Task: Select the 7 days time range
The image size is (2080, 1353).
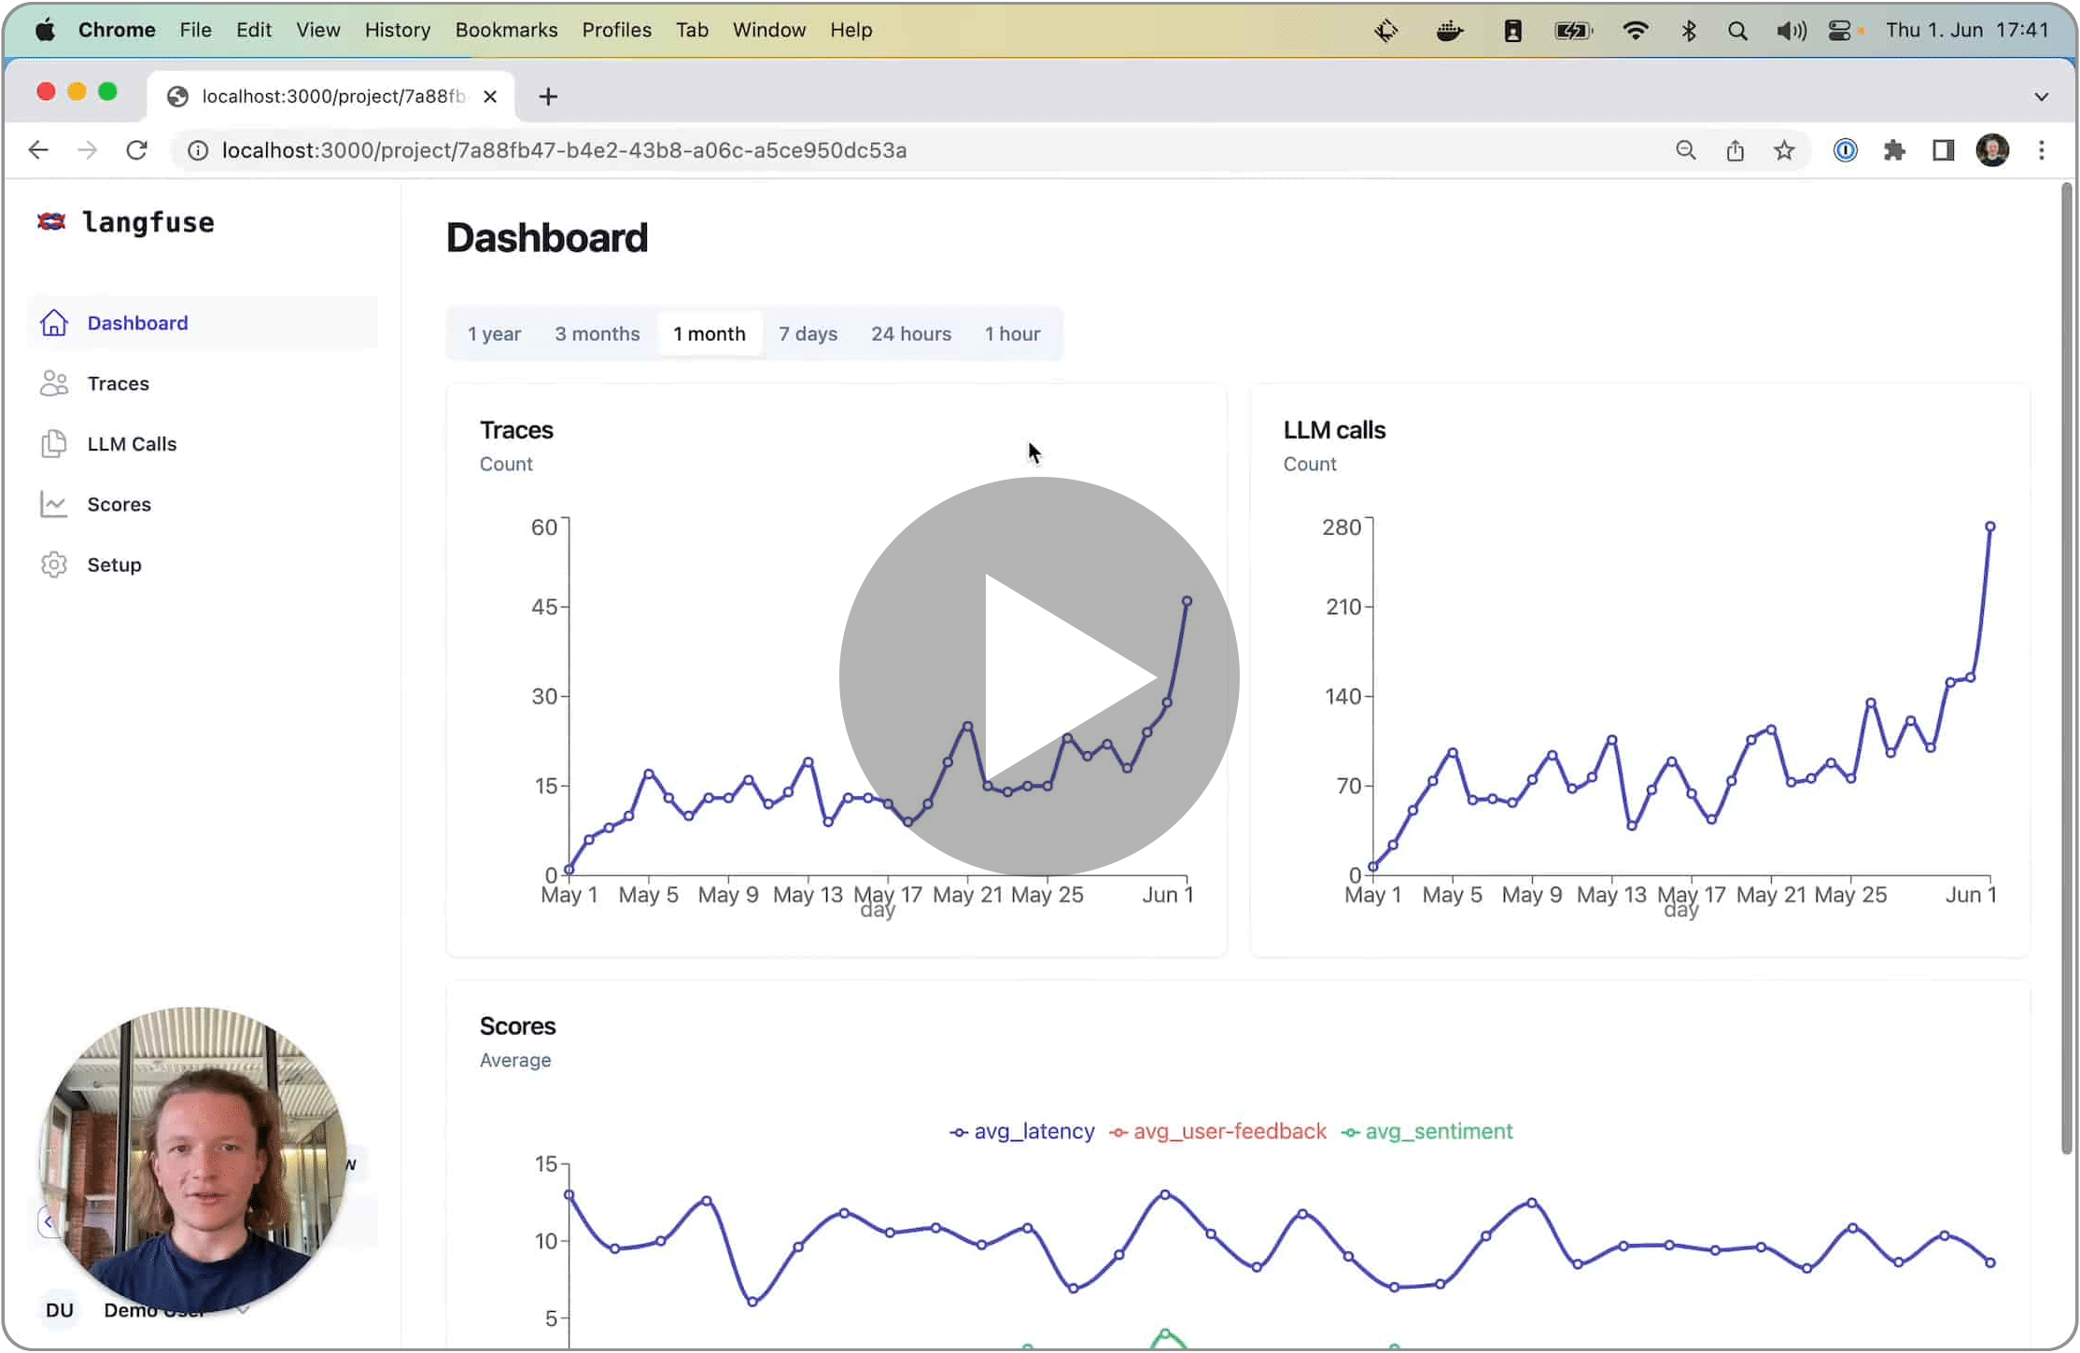Action: pyautogui.click(x=808, y=334)
